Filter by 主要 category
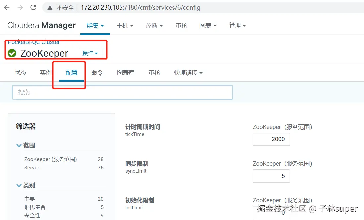The width and height of the screenshot is (364, 220). pyautogui.click(x=29, y=199)
